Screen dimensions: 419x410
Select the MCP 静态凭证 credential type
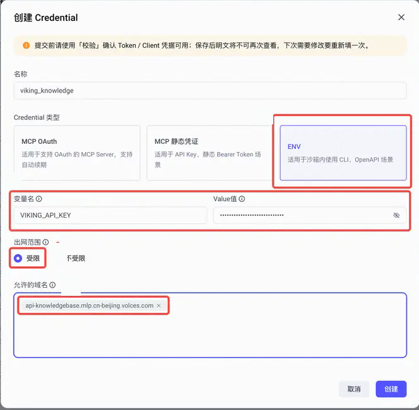[x=209, y=153]
